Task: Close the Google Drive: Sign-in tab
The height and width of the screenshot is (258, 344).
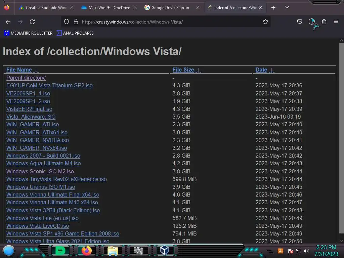Action: 198,7
